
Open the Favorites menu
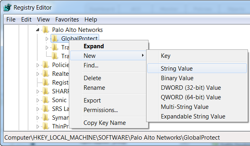coord(67,20)
